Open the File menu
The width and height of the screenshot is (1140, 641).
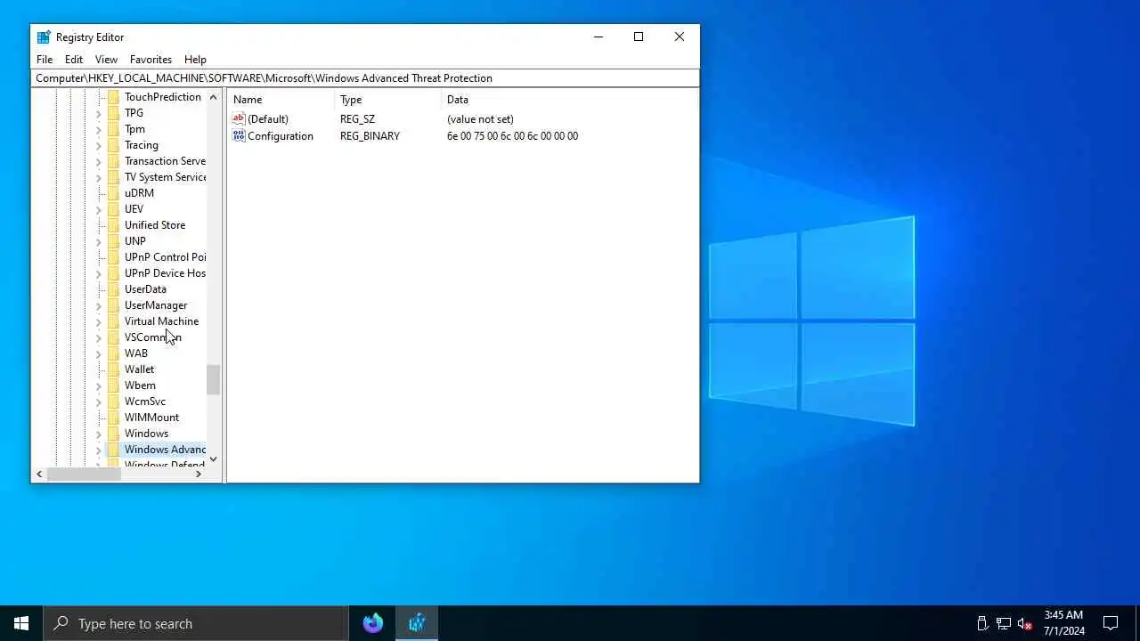(x=45, y=60)
